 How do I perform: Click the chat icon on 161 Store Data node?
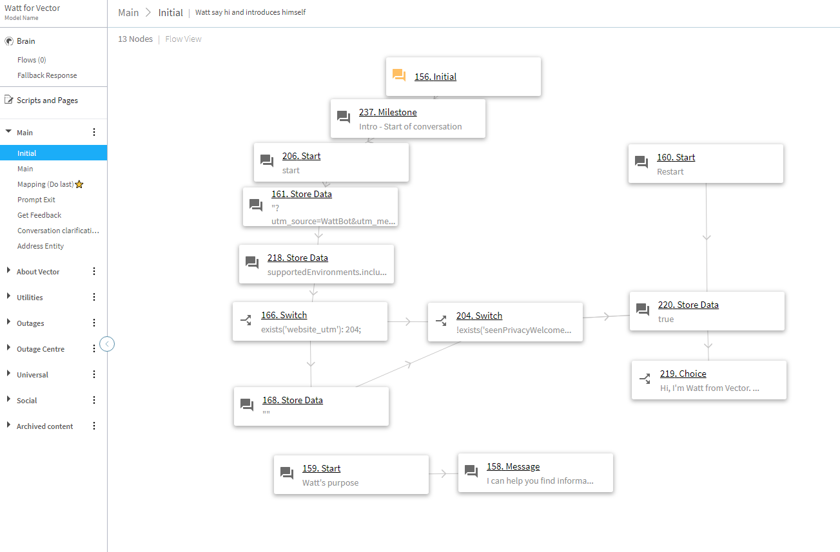(x=256, y=205)
